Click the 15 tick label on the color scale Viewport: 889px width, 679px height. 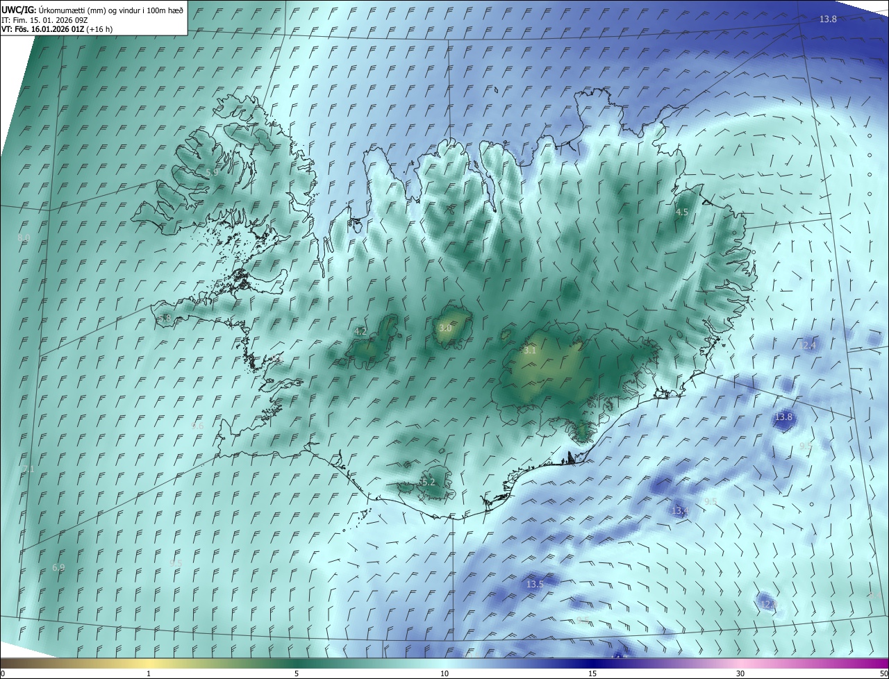(592, 673)
